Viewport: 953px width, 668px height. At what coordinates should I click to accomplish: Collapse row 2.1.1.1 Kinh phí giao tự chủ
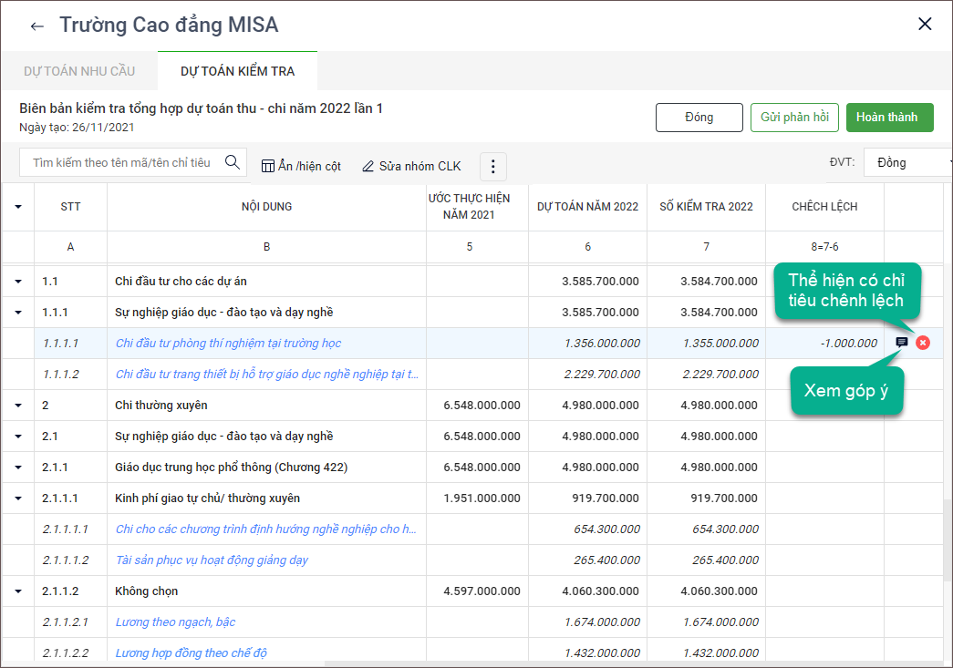tap(18, 498)
